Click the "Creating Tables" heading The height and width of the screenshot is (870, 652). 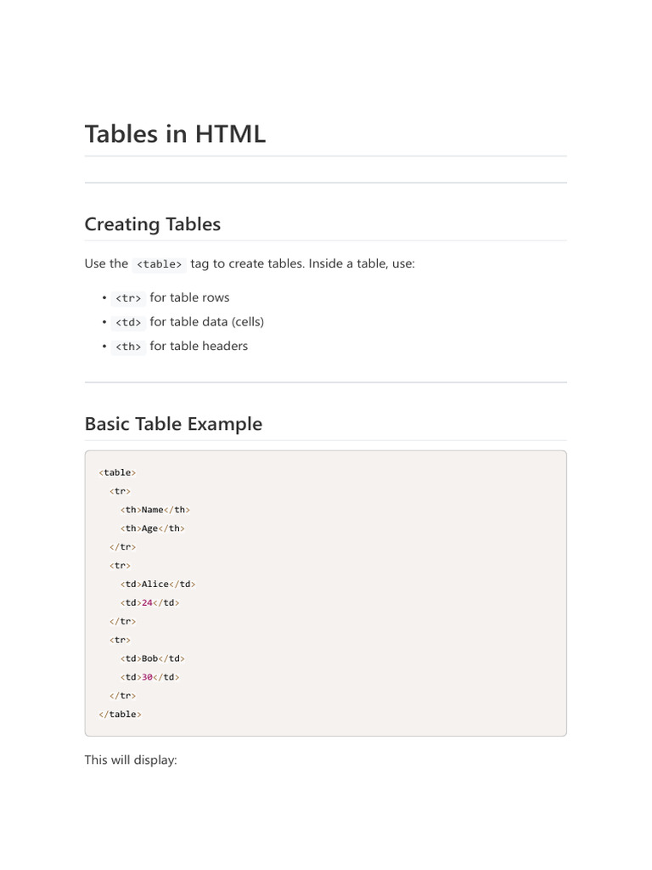[x=153, y=224]
